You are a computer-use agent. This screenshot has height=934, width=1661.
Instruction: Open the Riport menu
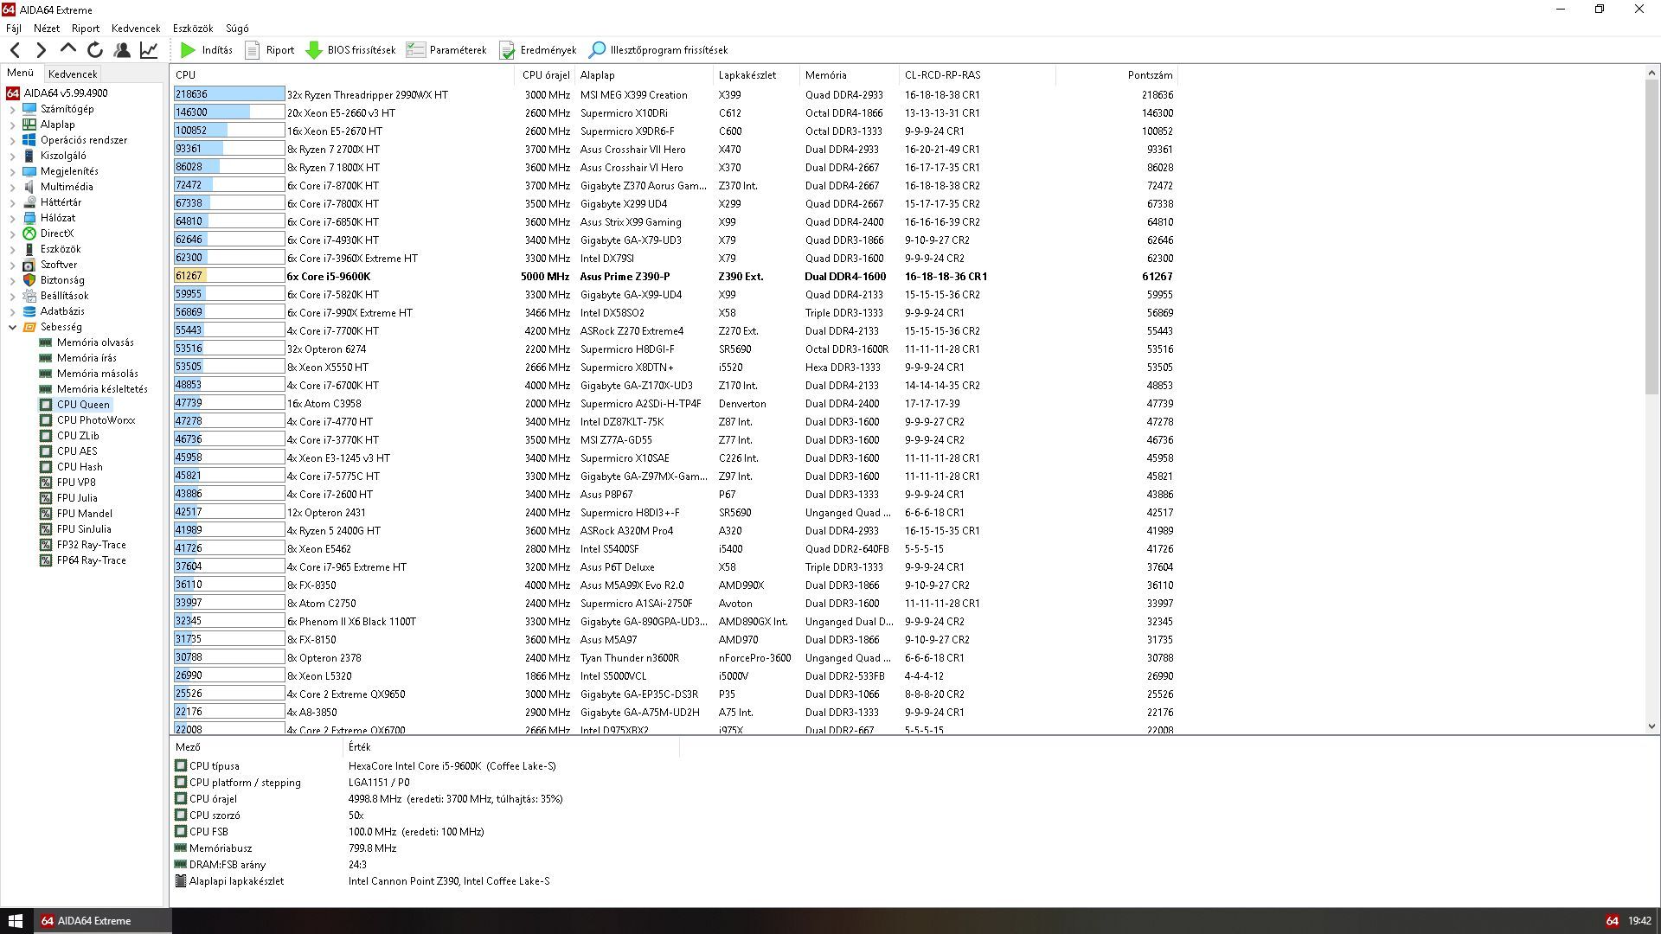pyautogui.click(x=85, y=29)
